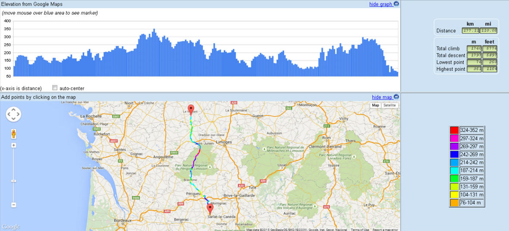Image resolution: width=509 pixels, height=231 pixels.
Task: Click the Total descent feet field
Action: pyautogui.click(x=490, y=55)
